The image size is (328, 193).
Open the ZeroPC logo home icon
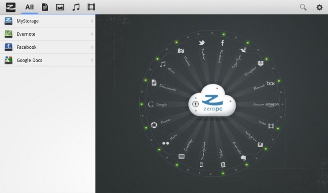pos(10,7)
